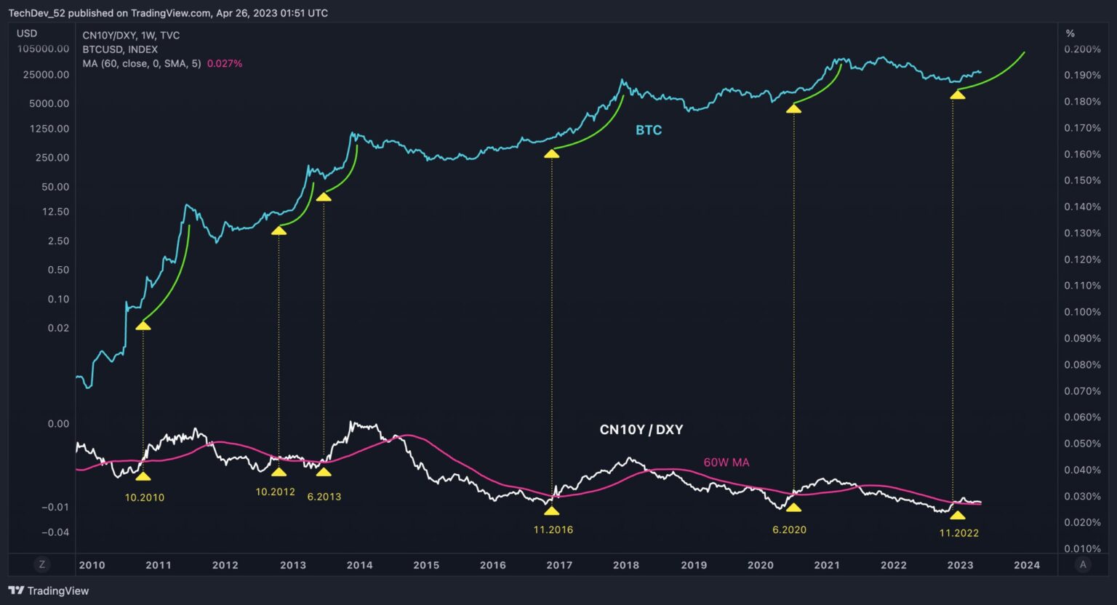Click the pink 0.027% MA value
Screen dimensions: 1117x605
tap(225, 63)
